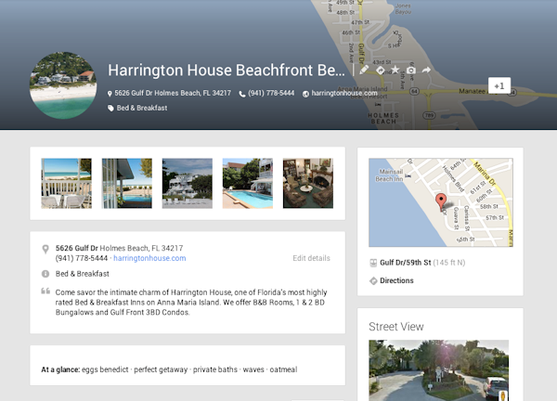This screenshot has height=401, width=557.
Task: Click the pencil edit icon in header
Action: [x=364, y=71]
